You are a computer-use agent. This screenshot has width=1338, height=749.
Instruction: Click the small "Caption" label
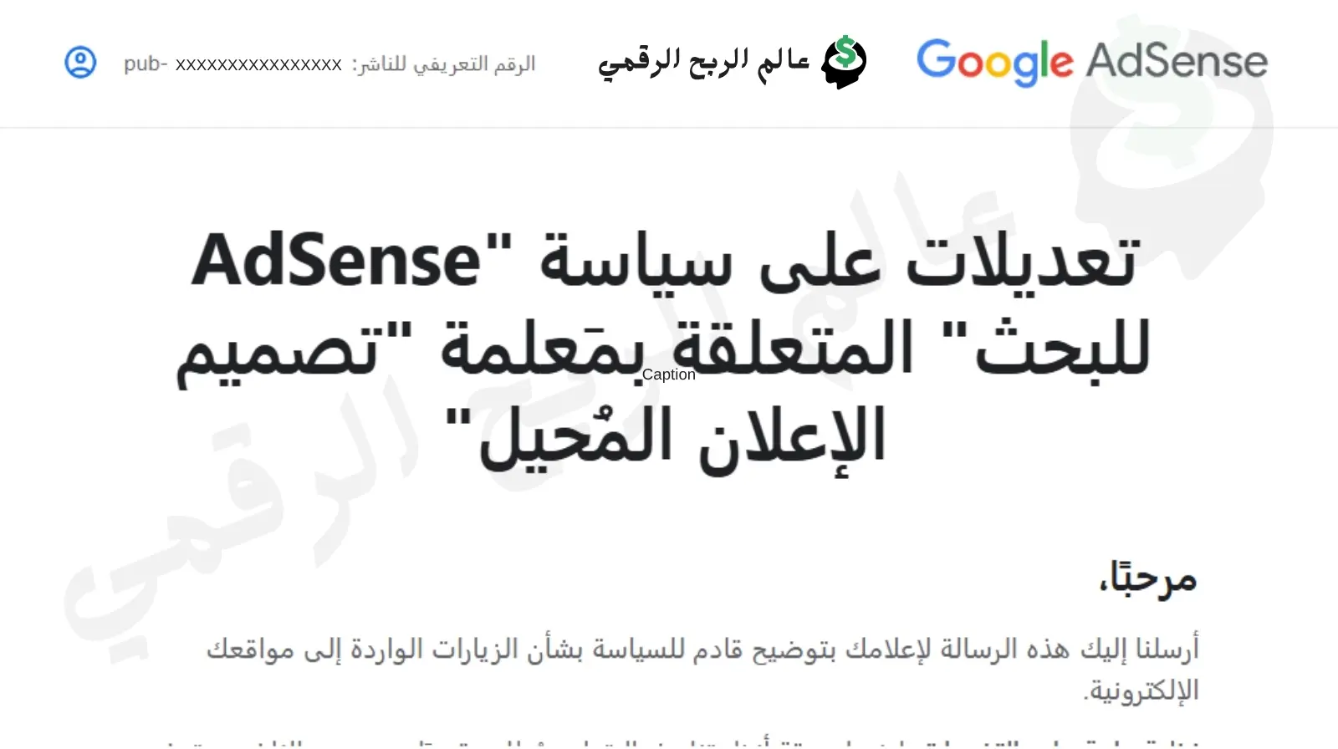pos(668,374)
